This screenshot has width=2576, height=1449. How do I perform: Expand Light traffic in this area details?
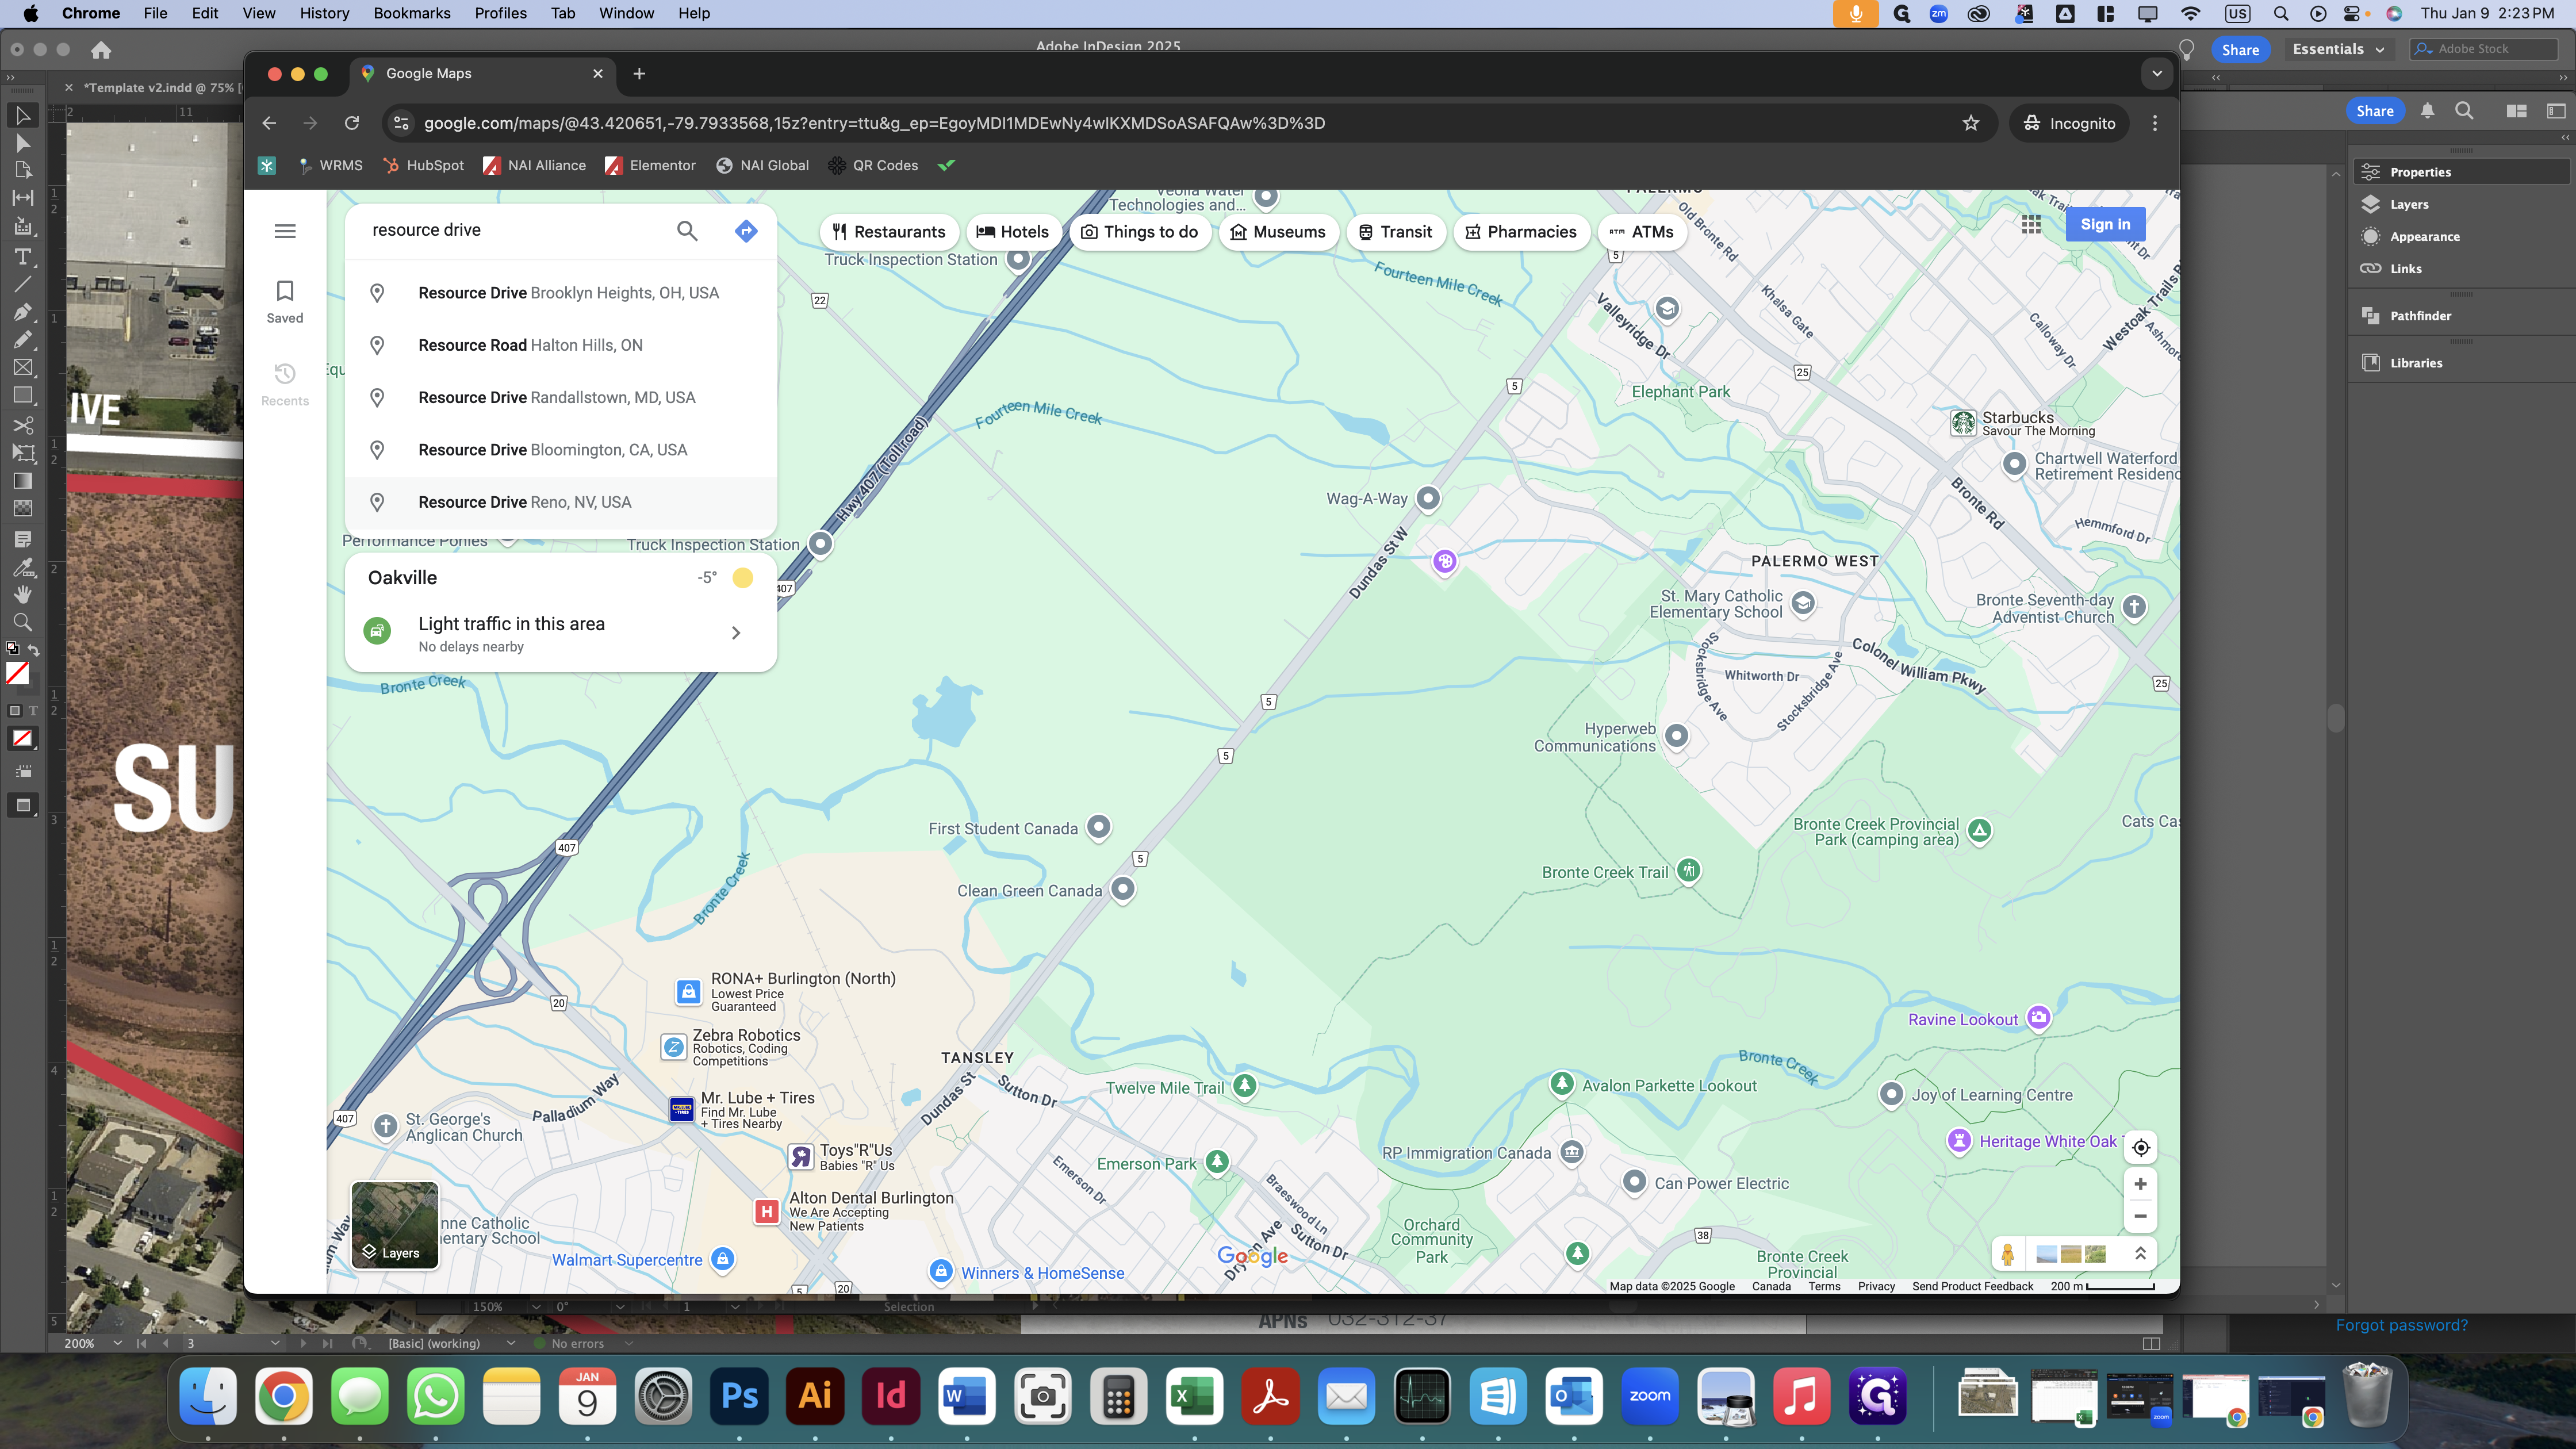point(736,633)
